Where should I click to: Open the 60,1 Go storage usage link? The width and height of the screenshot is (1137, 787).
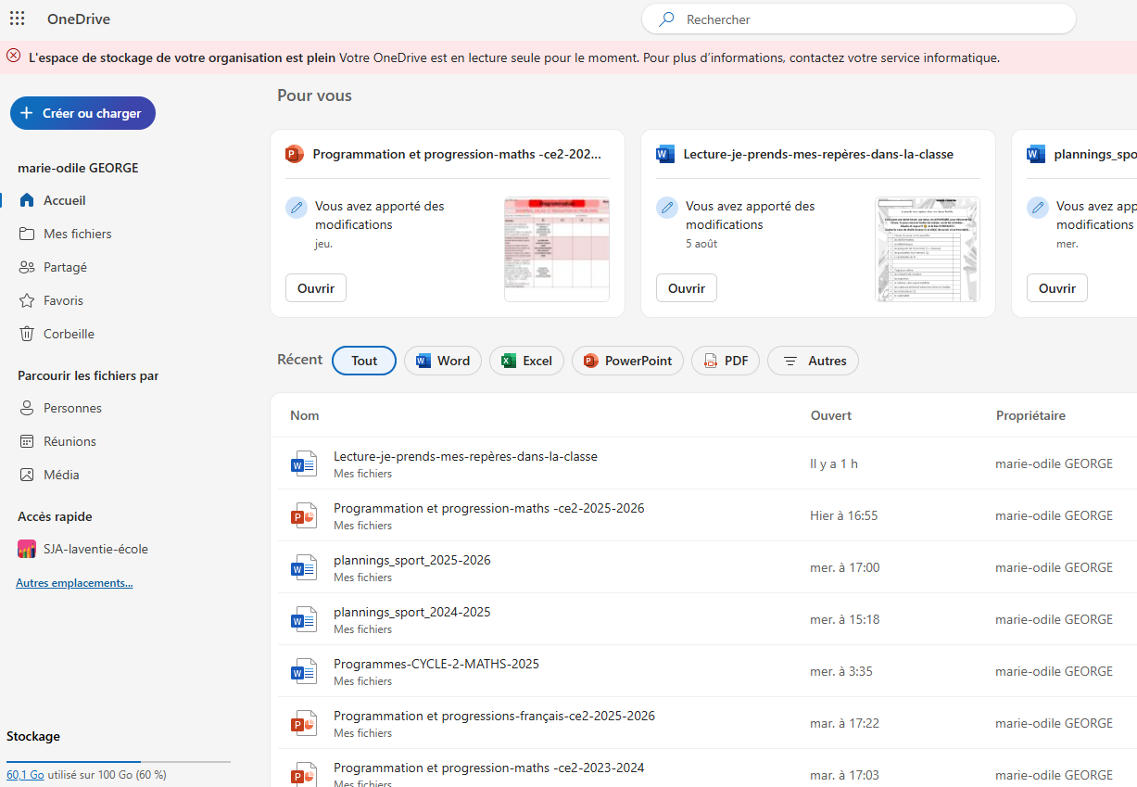pyautogui.click(x=25, y=774)
